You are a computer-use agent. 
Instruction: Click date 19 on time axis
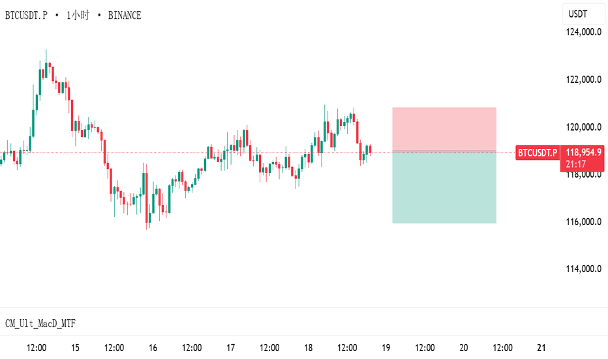[x=386, y=348]
